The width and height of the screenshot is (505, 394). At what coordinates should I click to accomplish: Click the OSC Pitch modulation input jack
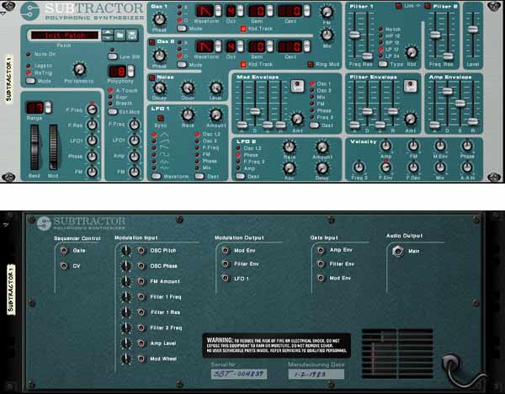pos(141,250)
